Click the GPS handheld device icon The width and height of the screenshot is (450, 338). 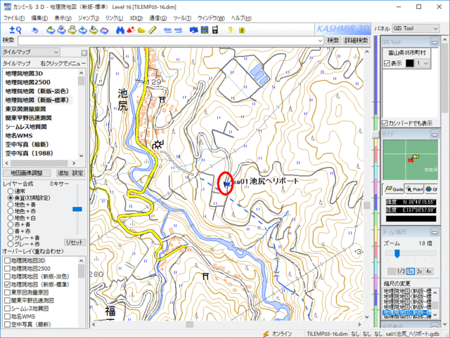pos(214,29)
